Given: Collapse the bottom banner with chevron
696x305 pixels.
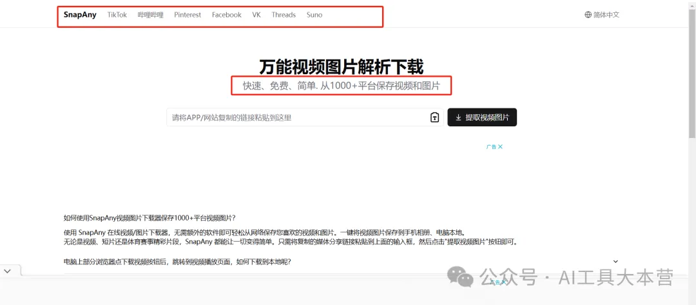Looking at the screenshot, I should click(x=8, y=270).
